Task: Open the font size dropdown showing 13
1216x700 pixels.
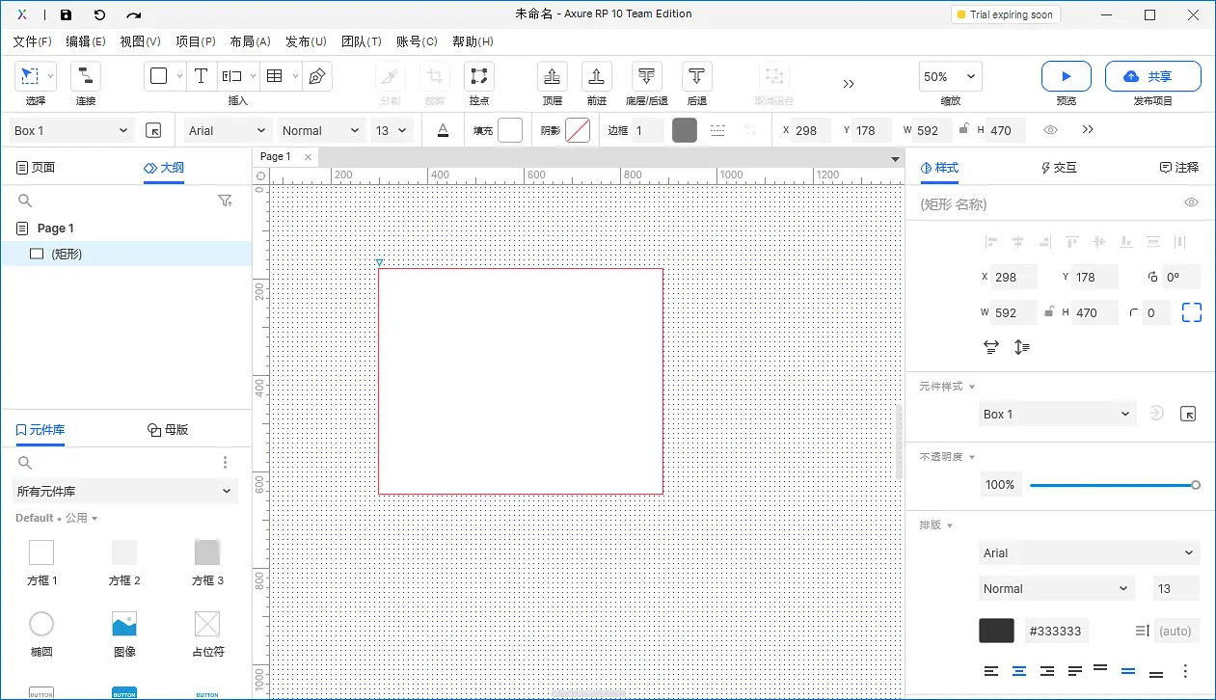Action: pyautogui.click(x=392, y=130)
